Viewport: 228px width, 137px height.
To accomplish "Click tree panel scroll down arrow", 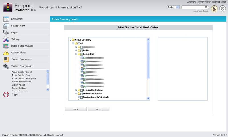I will [148, 99].
